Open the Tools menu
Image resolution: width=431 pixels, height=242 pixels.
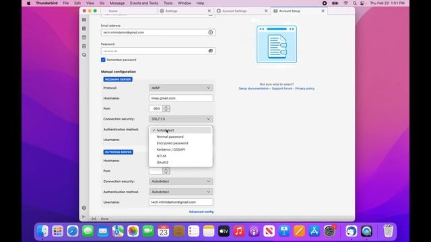[x=168, y=3]
